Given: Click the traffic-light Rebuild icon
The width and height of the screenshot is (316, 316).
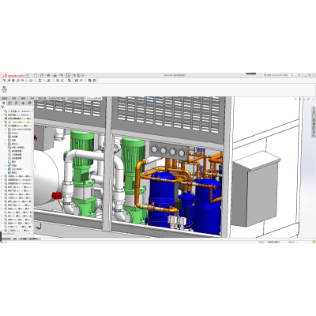Looking at the screenshot, I should point(74,75).
